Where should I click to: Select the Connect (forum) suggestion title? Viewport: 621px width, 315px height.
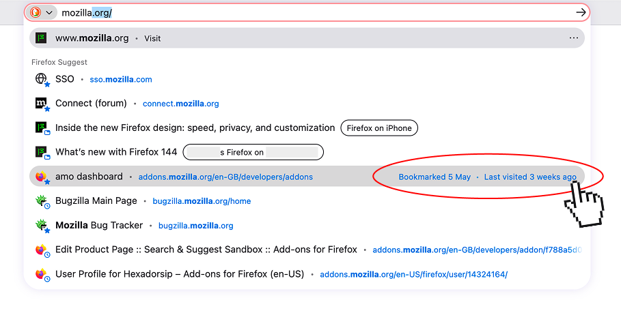click(x=91, y=103)
